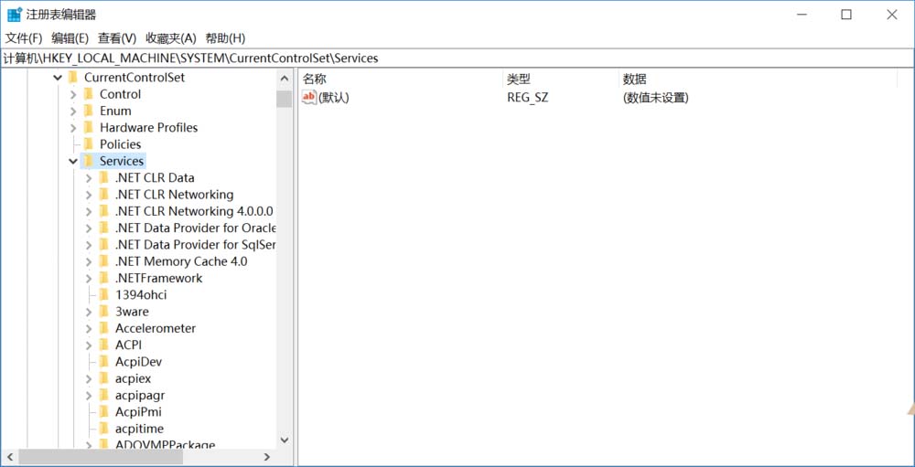This screenshot has width=915, height=467.
Task: Click the Accelerometer folder icon
Action: pyautogui.click(x=104, y=328)
